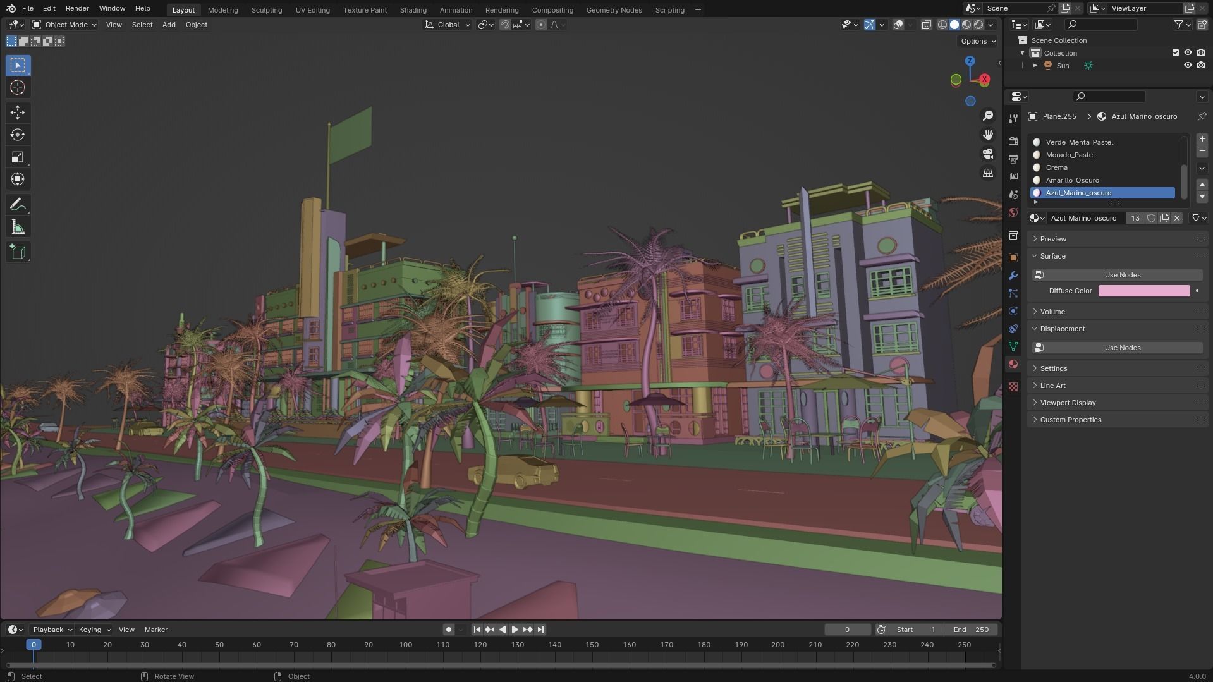The width and height of the screenshot is (1213, 682).
Task: Select the Scale tool
Action: click(x=18, y=157)
